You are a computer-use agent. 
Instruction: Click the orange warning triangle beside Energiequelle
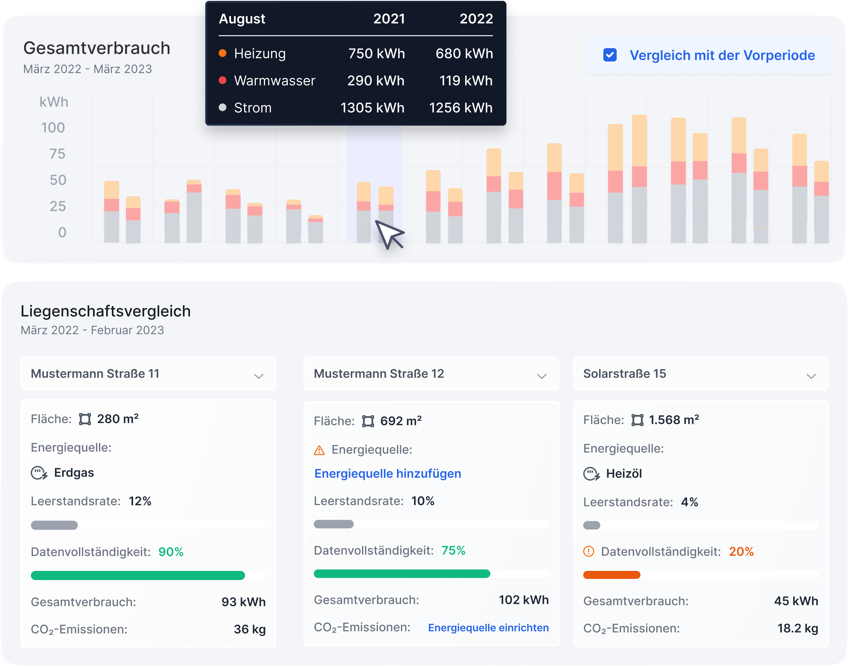point(319,450)
